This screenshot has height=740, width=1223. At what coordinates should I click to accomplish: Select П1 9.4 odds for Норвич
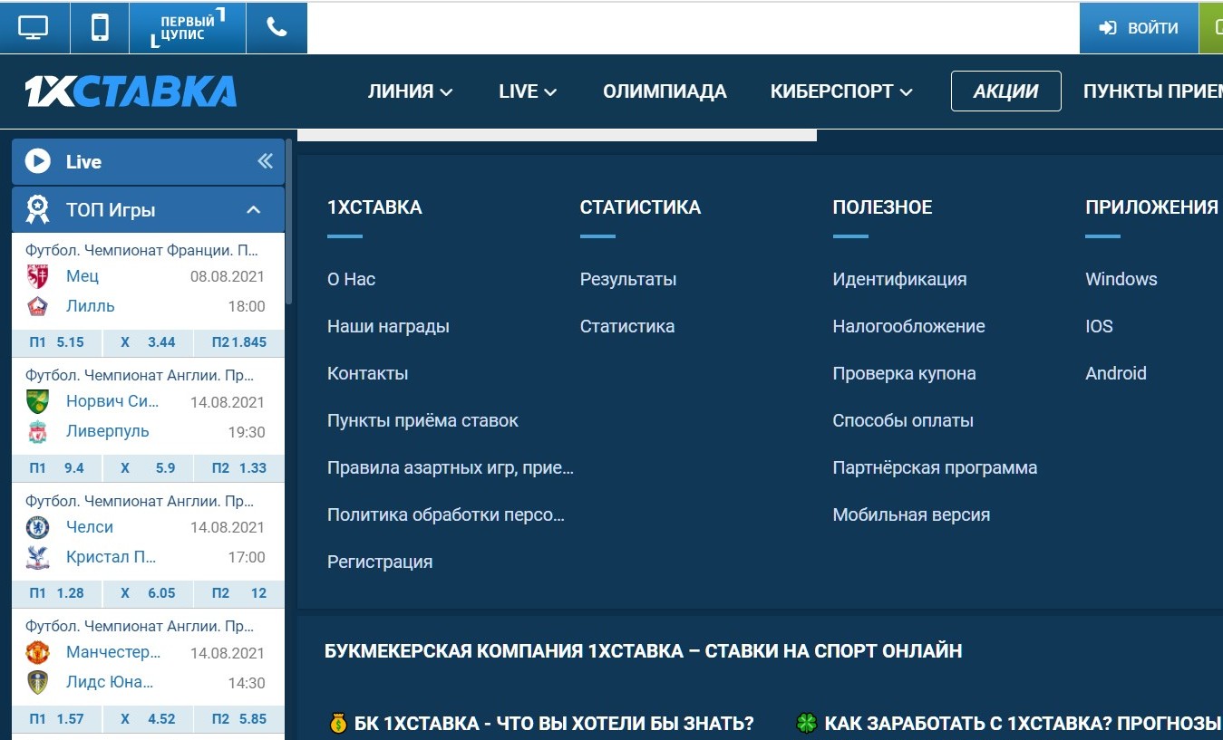point(56,468)
